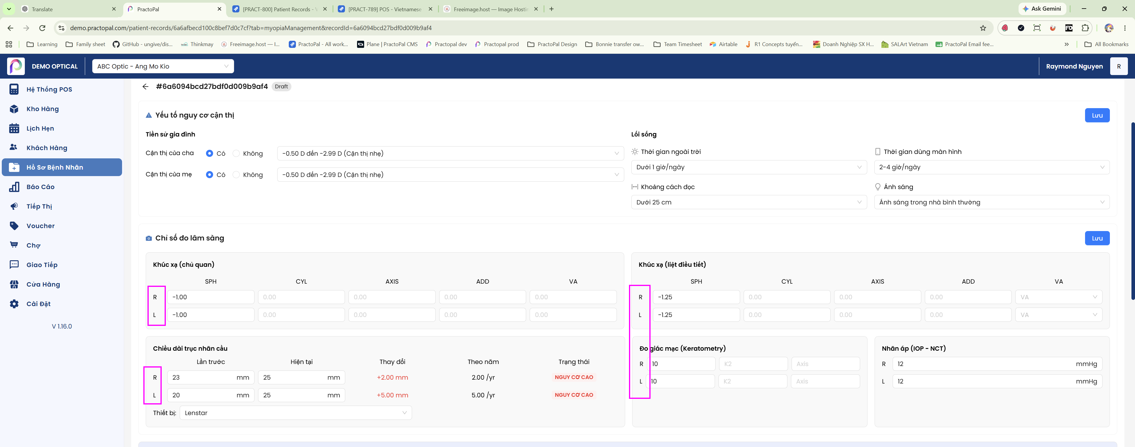1135x447 pixels.
Task: Open the ABC Optic - Ang Mo Kio branch dropdown
Action: [163, 66]
